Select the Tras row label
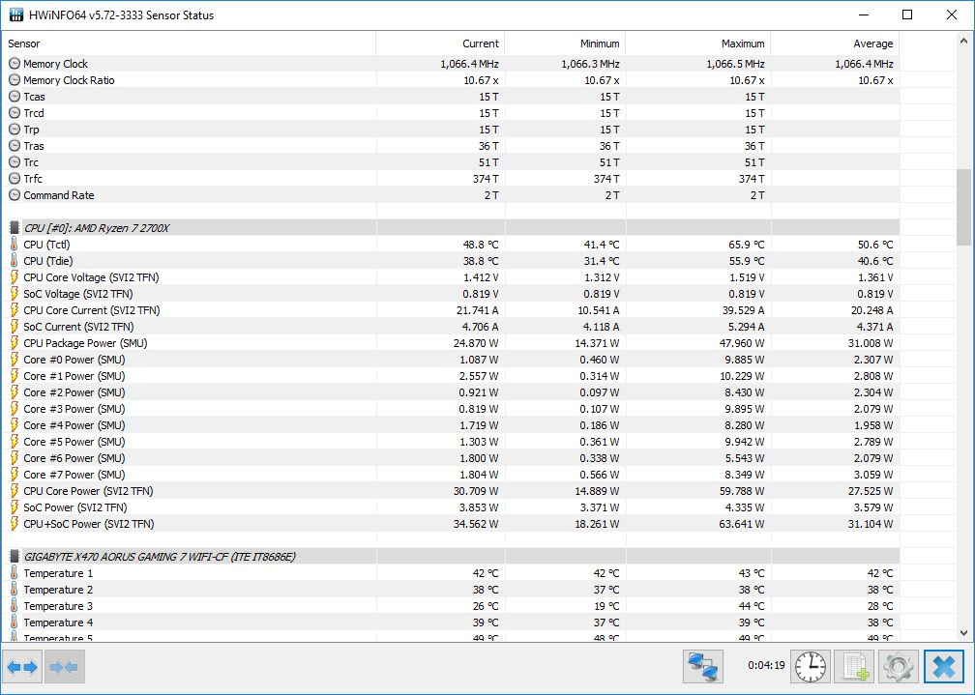 tap(34, 146)
